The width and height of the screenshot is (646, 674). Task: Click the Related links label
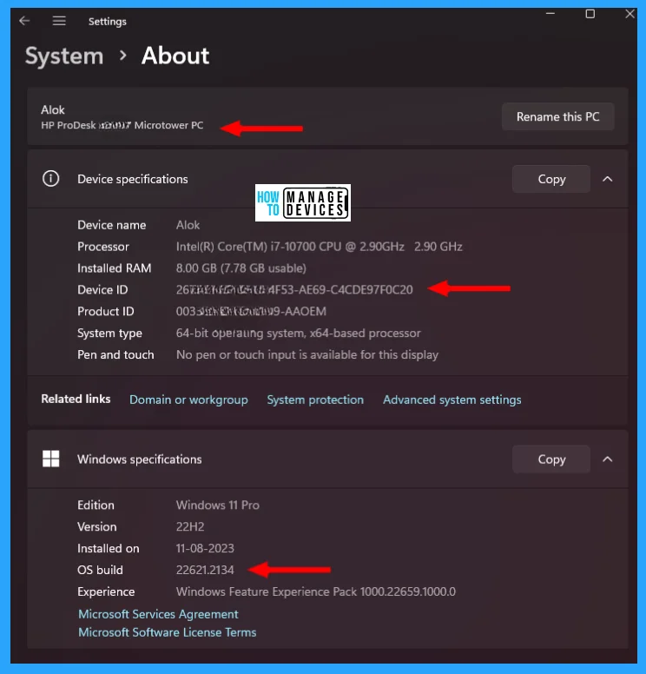pos(76,399)
